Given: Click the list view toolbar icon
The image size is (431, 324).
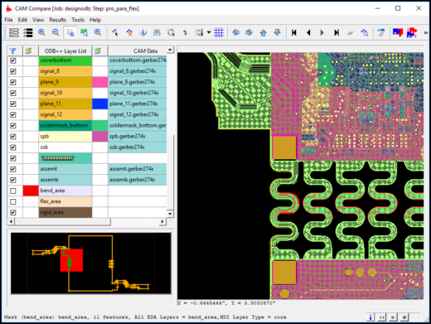Looking at the screenshot, I should [x=14, y=32].
